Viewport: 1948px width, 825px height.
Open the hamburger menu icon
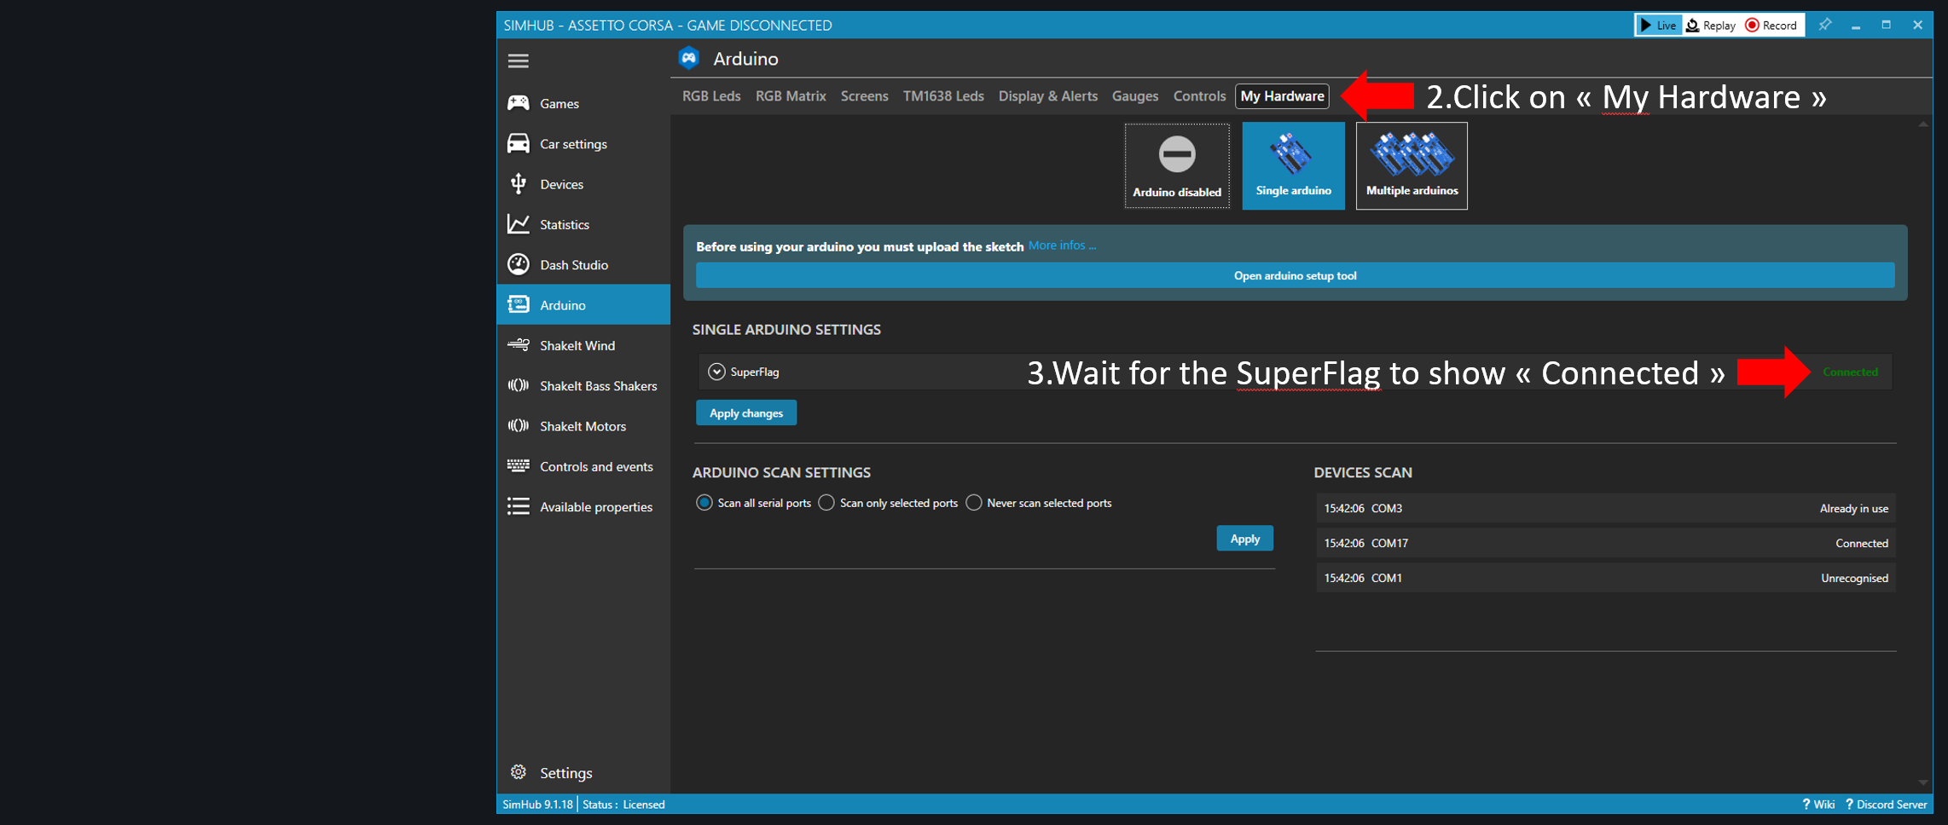click(x=518, y=61)
